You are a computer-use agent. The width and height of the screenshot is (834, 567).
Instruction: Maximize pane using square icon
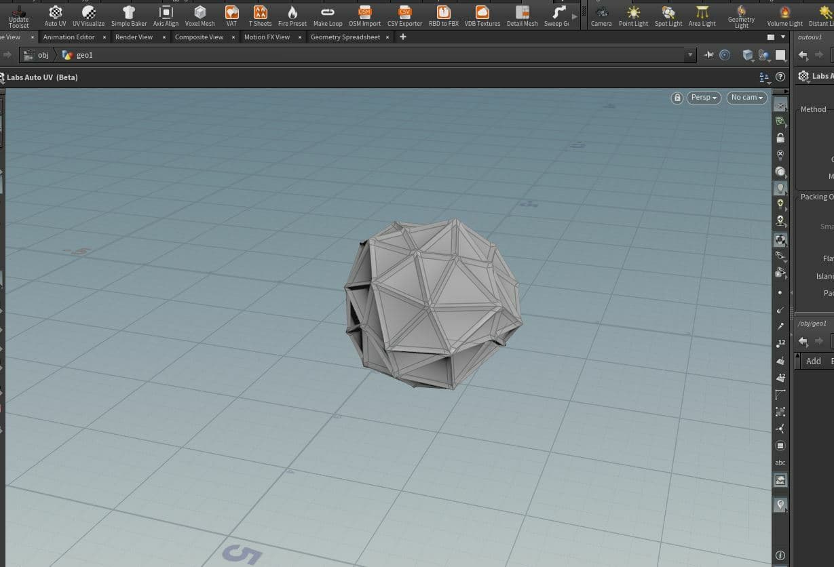pos(771,37)
